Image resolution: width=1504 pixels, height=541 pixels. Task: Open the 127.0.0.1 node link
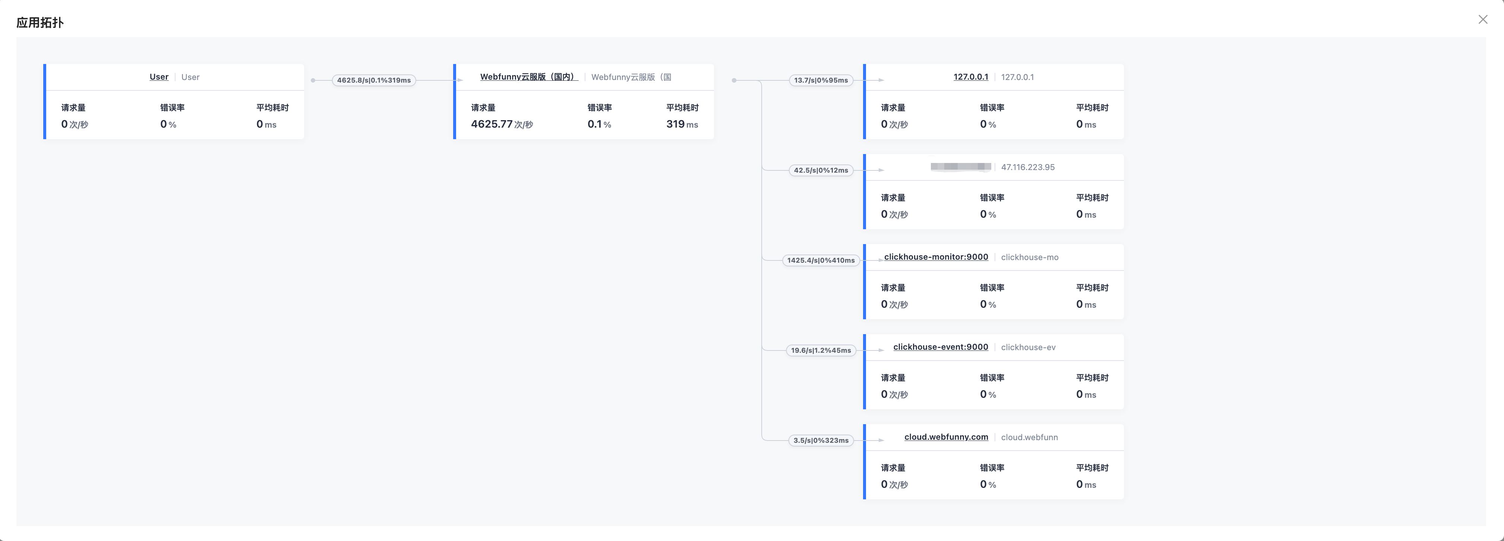970,77
